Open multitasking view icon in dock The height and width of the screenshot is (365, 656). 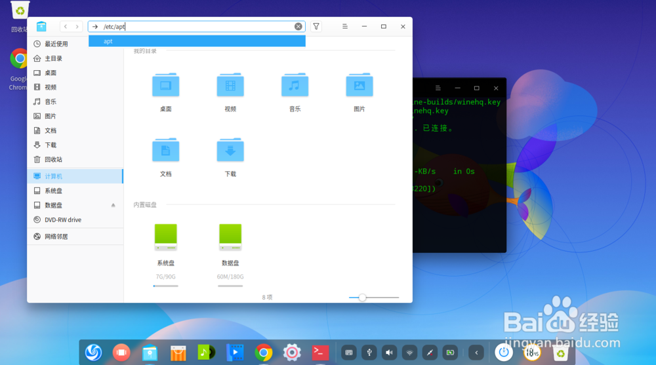121,353
